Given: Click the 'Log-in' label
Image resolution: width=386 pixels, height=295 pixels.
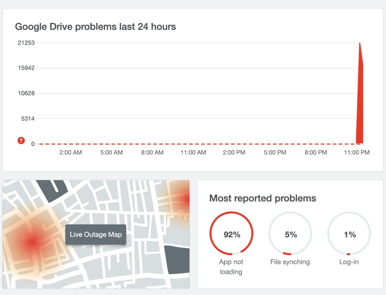Looking at the screenshot, I should point(349,262).
